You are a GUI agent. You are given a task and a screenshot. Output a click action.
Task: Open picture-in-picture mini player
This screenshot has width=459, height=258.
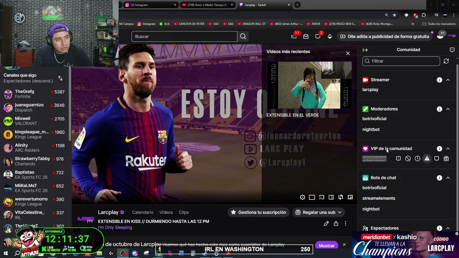click(x=350, y=197)
